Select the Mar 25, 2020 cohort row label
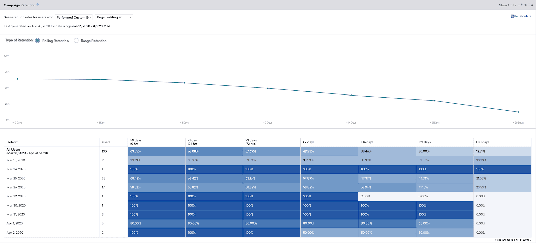The width and height of the screenshot is (536, 243). coord(16,178)
